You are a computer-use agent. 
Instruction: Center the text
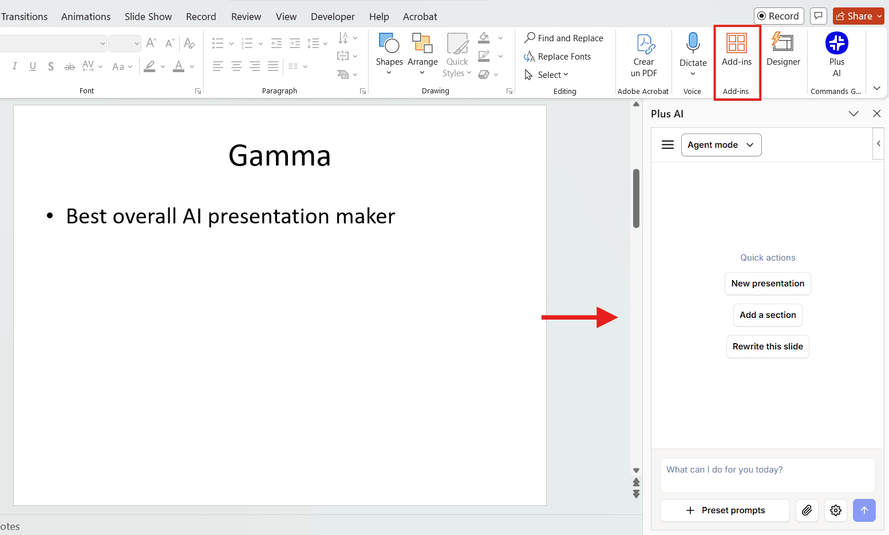pyautogui.click(x=236, y=66)
